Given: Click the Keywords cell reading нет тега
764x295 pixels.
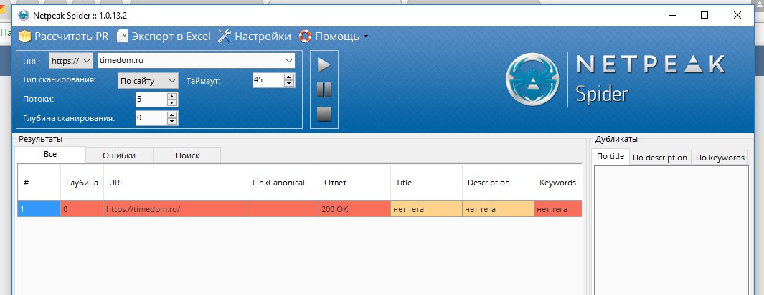Looking at the screenshot, I should (x=558, y=209).
